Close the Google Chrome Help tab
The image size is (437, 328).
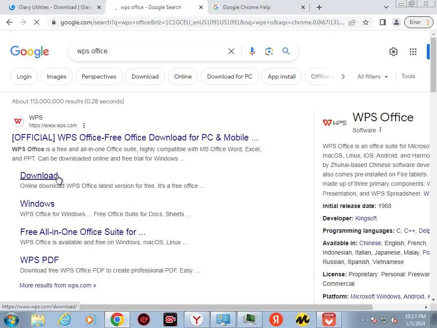tap(303, 8)
